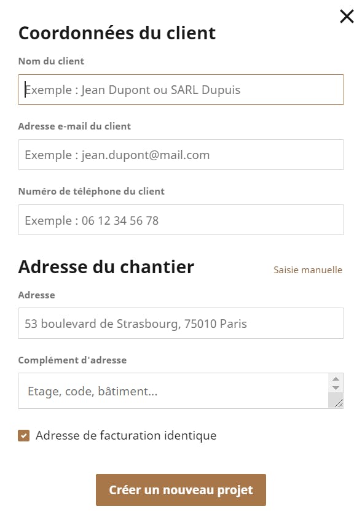The image size is (354, 520).
Task: Click the Adresse de facturation identique label
Action: click(126, 435)
